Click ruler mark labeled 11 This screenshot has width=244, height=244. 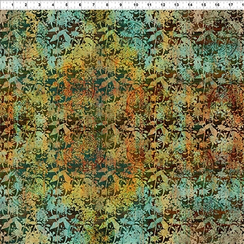tap(149, 5)
